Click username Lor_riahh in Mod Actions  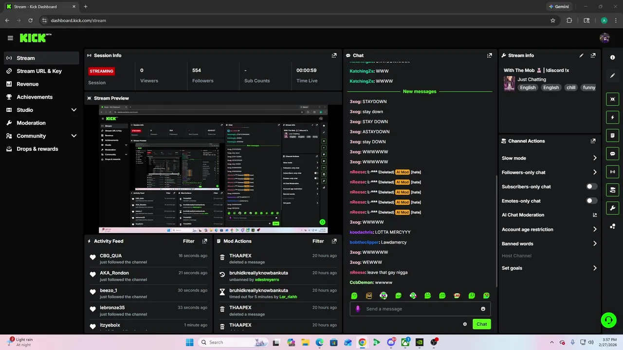288,297
